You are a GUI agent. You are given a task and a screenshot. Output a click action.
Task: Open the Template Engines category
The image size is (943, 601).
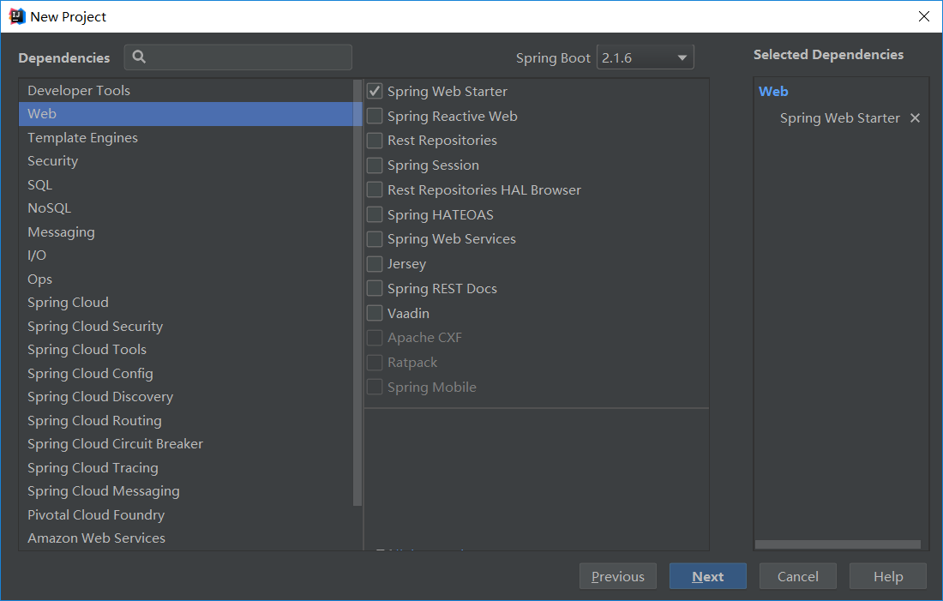[x=186, y=138]
